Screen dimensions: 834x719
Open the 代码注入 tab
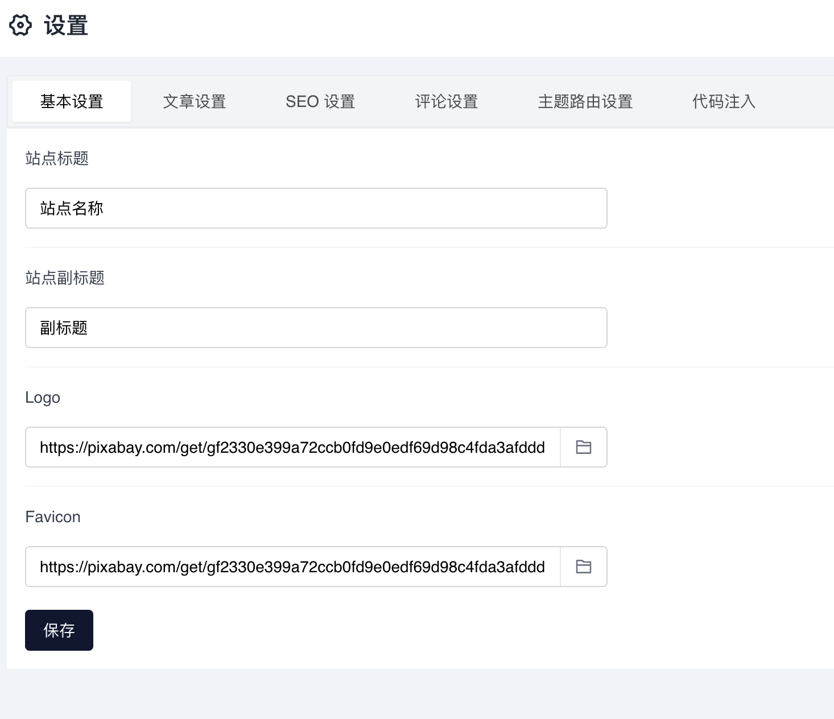click(x=724, y=101)
